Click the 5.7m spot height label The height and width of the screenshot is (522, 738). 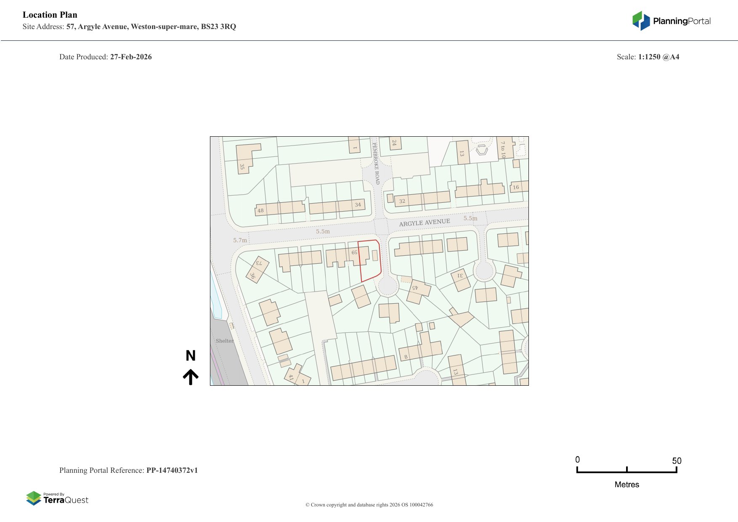[240, 240]
